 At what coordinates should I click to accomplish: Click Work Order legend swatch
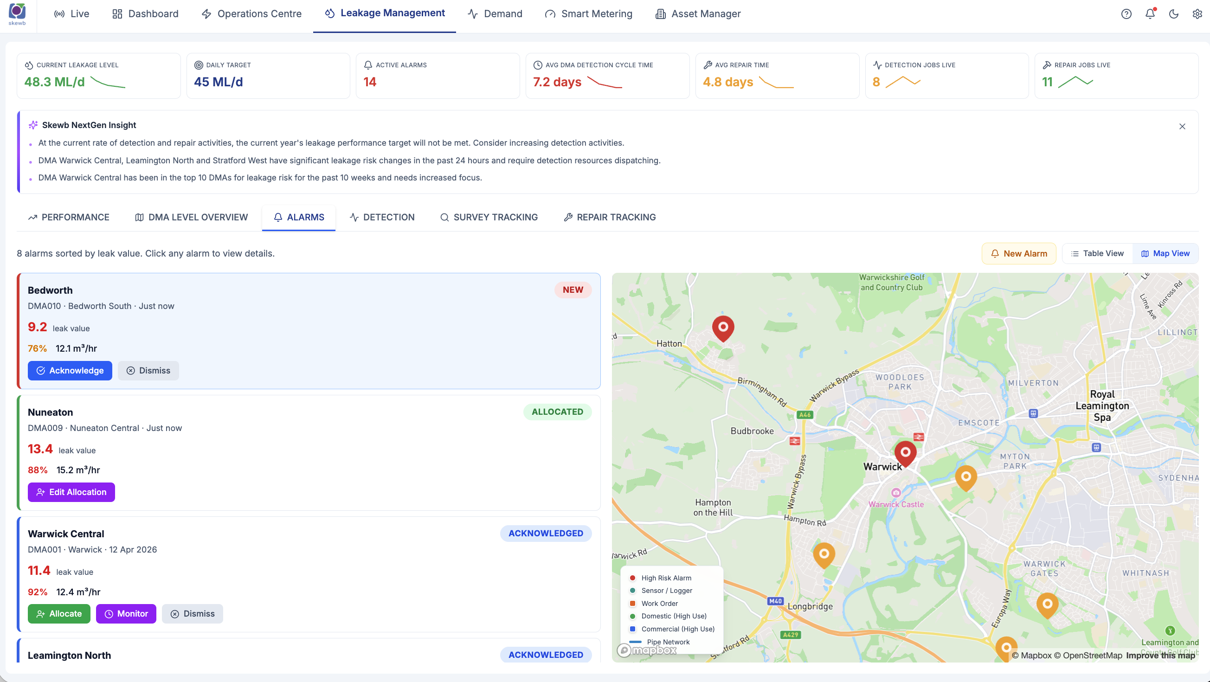(x=632, y=604)
